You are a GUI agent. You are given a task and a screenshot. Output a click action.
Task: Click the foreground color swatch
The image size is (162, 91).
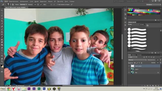[1, 65]
